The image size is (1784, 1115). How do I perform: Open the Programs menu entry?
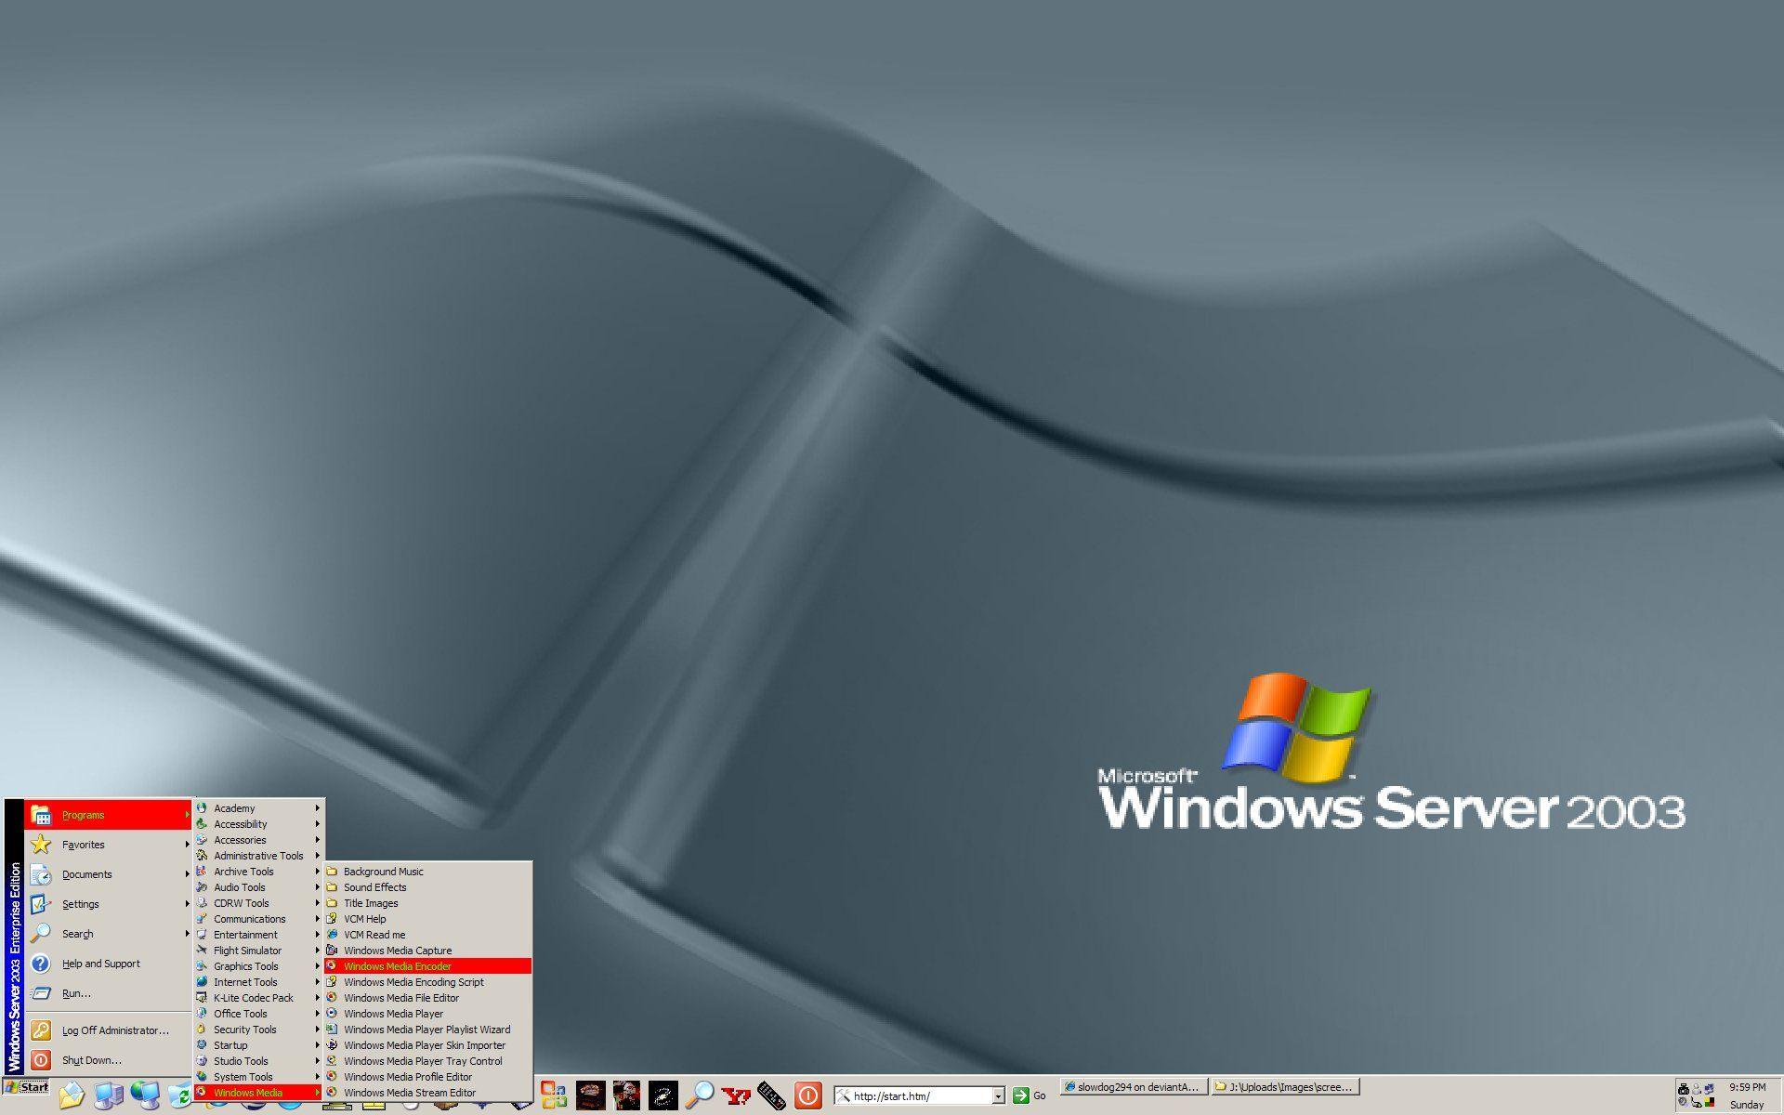click(83, 815)
